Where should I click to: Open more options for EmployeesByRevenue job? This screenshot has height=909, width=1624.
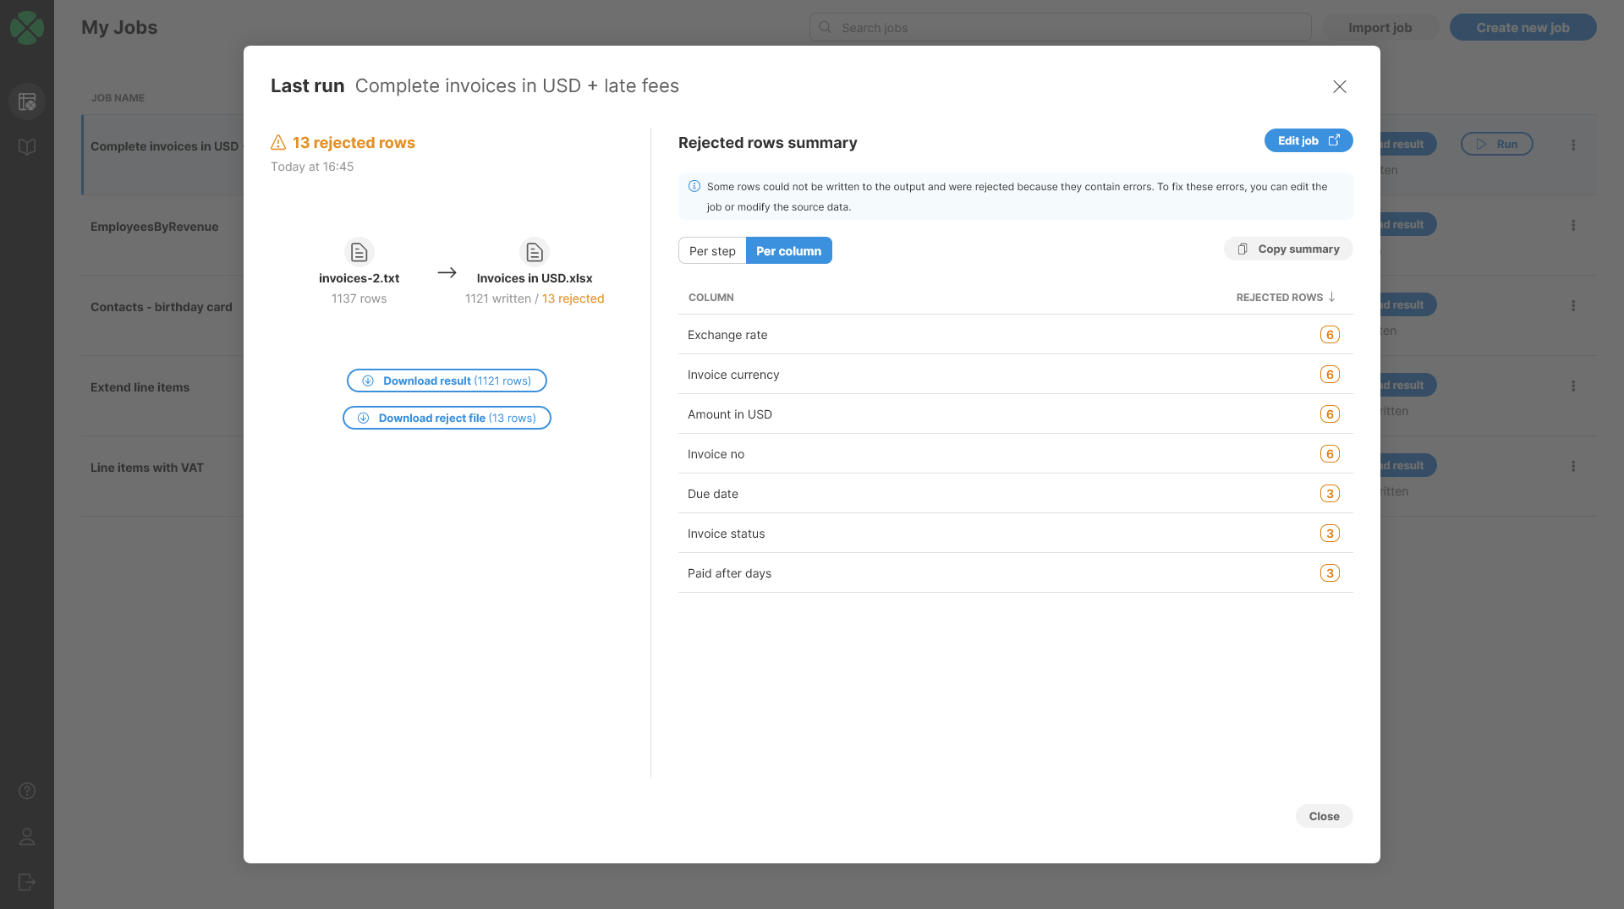click(x=1572, y=226)
